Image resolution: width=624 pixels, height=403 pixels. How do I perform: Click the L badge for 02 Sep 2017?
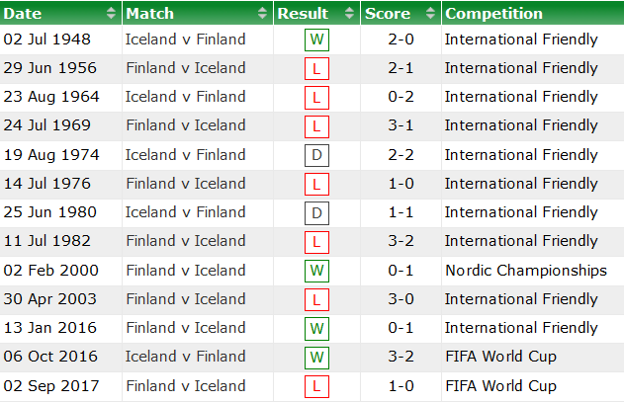315,386
